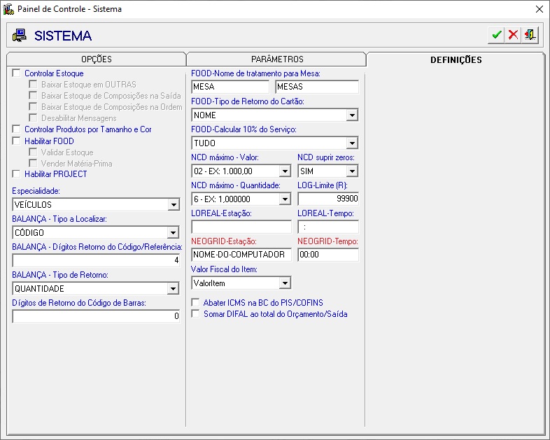
Task: Click the NEOGRID-Tempo field showing 00:00
Action: (328, 255)
